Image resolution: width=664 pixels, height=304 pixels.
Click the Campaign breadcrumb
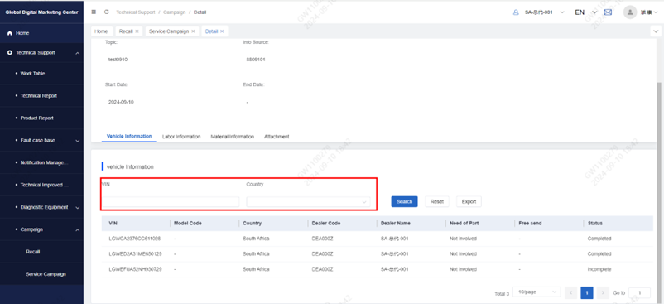[175, 12]
